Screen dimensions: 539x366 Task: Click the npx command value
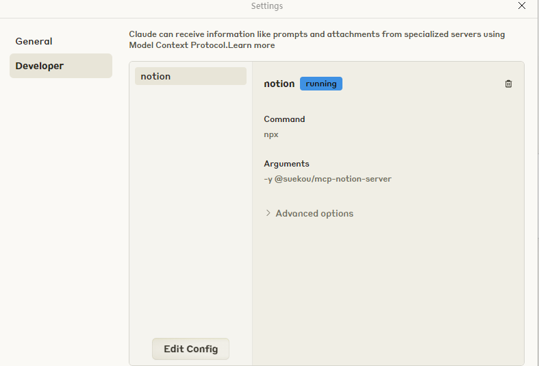point(271,134)
